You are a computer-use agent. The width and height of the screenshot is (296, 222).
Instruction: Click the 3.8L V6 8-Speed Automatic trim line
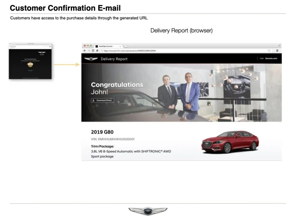[x=131, y=151]
